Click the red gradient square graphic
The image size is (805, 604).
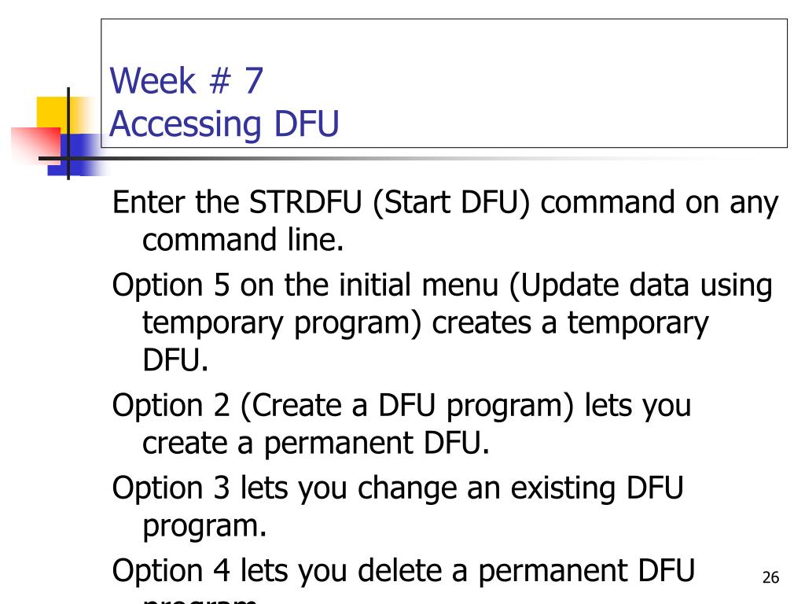(x=36, y=145)
